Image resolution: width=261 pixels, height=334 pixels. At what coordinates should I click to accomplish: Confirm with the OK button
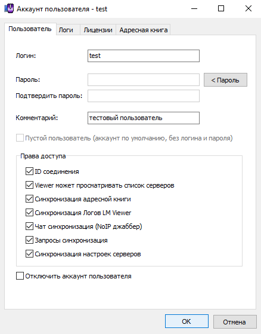(x=187, y=321)
